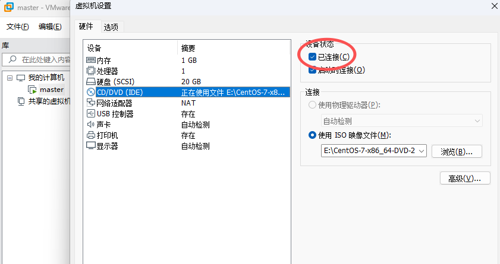
Task: Open the 自动检测 physical drive dropdown
Action: tap(401, 121)
